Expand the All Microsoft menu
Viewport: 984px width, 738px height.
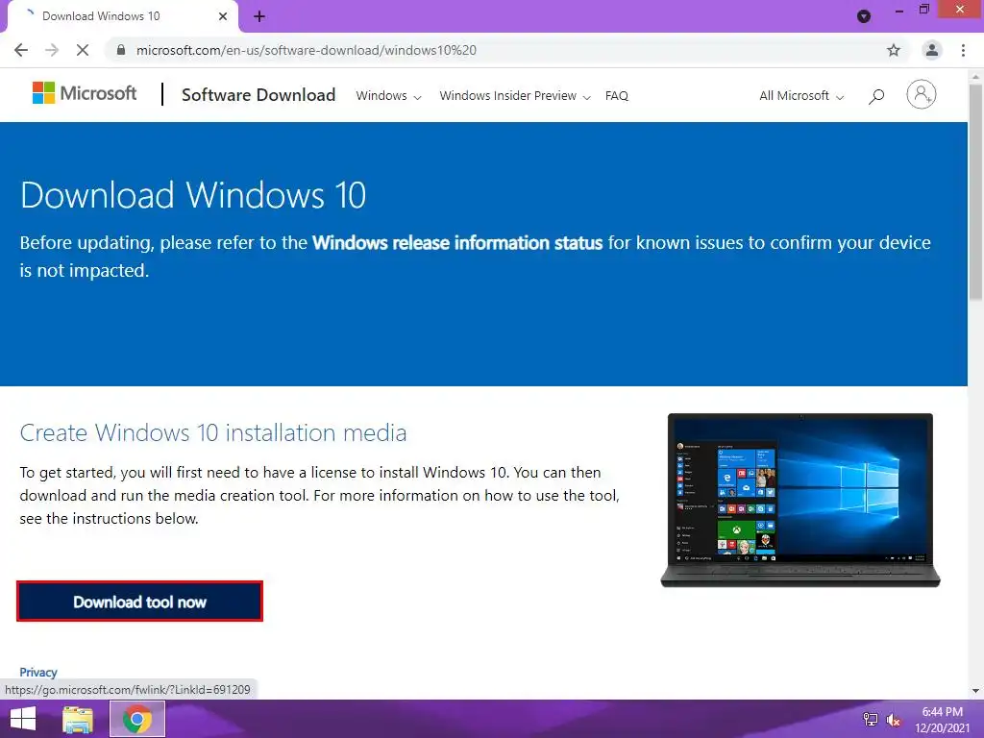pos(801,95)
